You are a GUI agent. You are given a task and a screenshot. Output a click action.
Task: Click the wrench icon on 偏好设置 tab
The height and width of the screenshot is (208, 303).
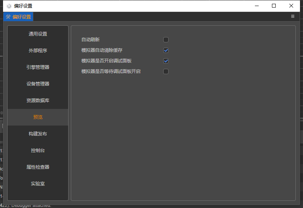(x=8, y=17)
